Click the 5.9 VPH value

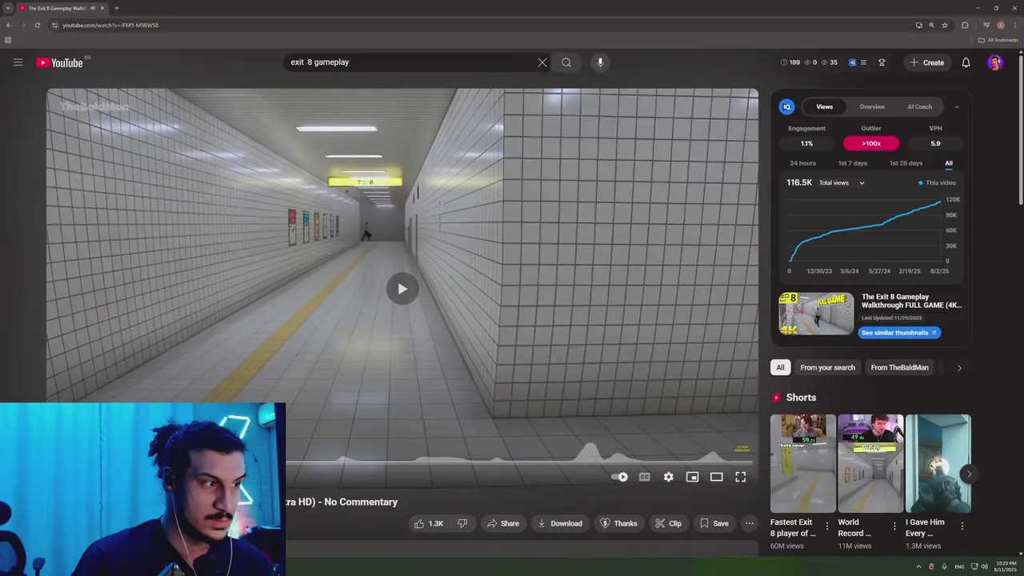point(935,143)
